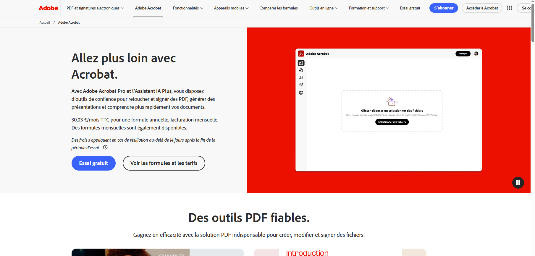Open Comparer les formules page

point(279,8)
